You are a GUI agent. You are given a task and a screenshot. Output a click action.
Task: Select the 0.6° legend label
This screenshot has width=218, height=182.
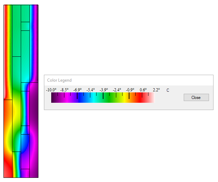pos(143,90)
